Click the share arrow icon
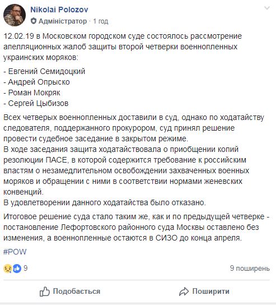 (x=184, y=292)
